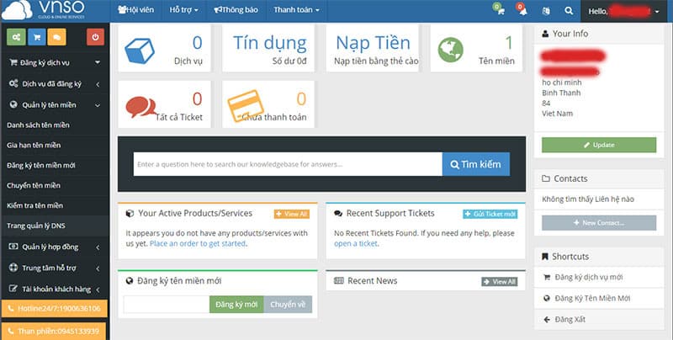Viewport: 673px width, 340px height.
Task: Click the Chuyển về button
Action: pos(288,305)
